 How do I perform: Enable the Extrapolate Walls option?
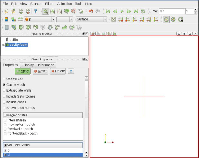4,90
